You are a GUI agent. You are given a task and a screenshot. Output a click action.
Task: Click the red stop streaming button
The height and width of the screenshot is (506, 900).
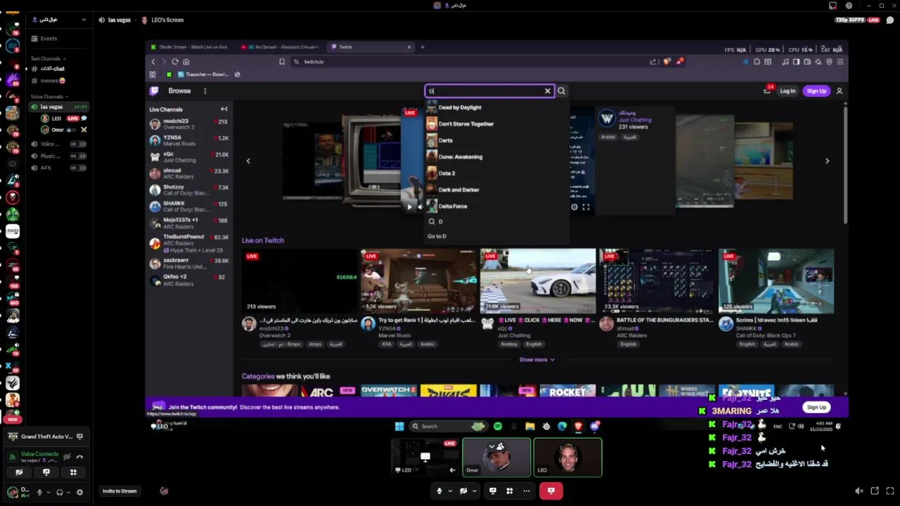point(551,491)
